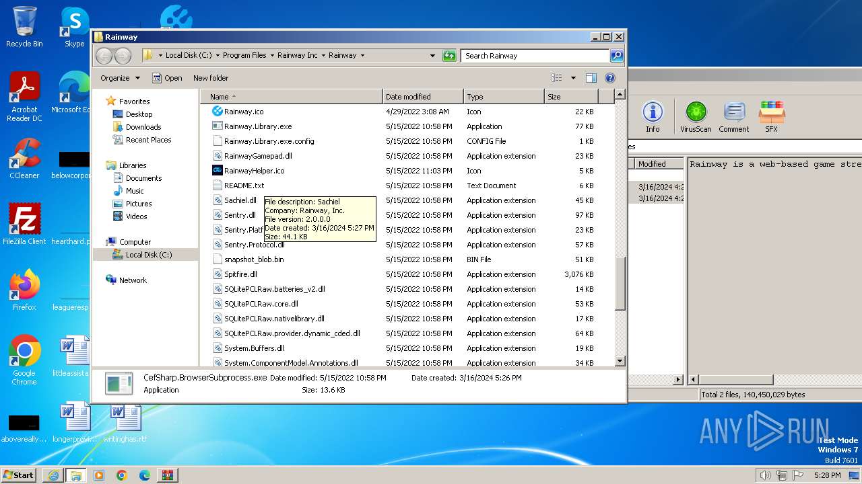Viewport: 862px width, 484px height.
Task: Select the RainwayHelper.ico file icon
Action: 218,171
